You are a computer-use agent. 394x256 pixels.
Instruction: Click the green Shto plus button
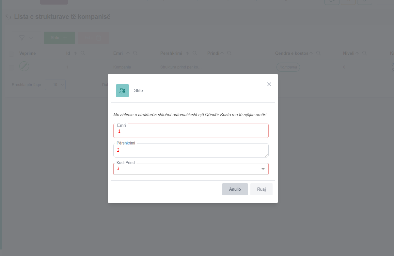click(59, 38)
